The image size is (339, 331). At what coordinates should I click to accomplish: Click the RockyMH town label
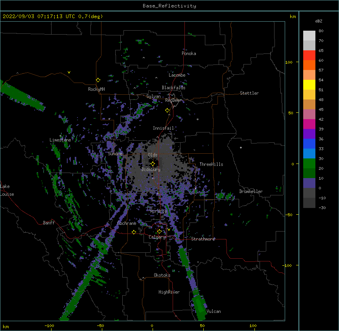point(96,89)
